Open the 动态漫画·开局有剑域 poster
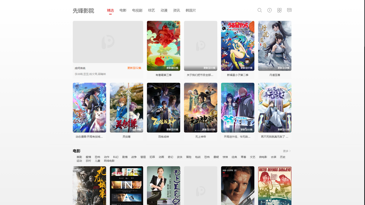 [89, 108]
